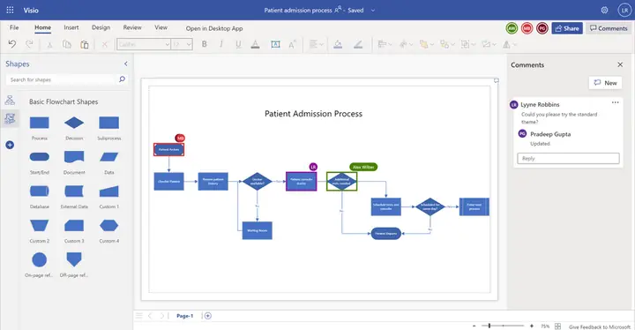Toggle bold formatting

point(204,44)
